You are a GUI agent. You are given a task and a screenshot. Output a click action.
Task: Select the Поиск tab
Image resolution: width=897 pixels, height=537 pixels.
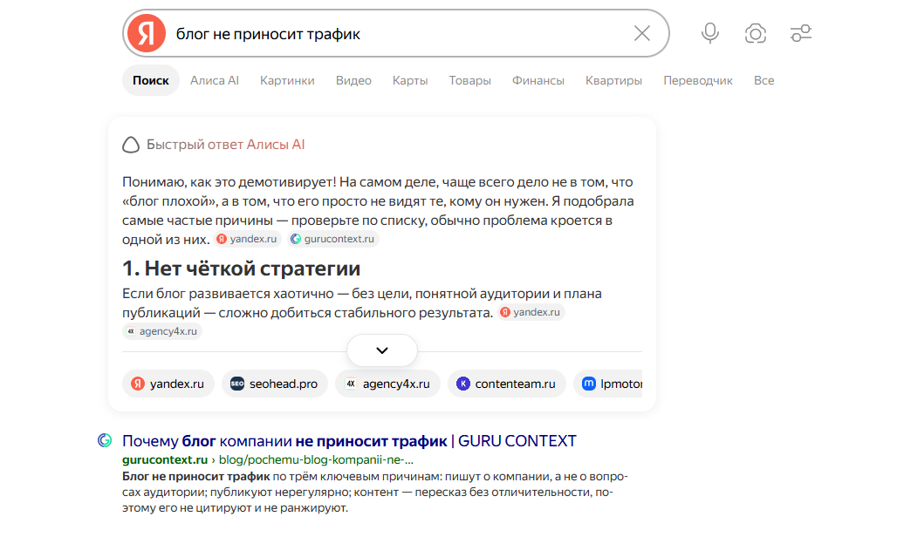tap(150, 80)
